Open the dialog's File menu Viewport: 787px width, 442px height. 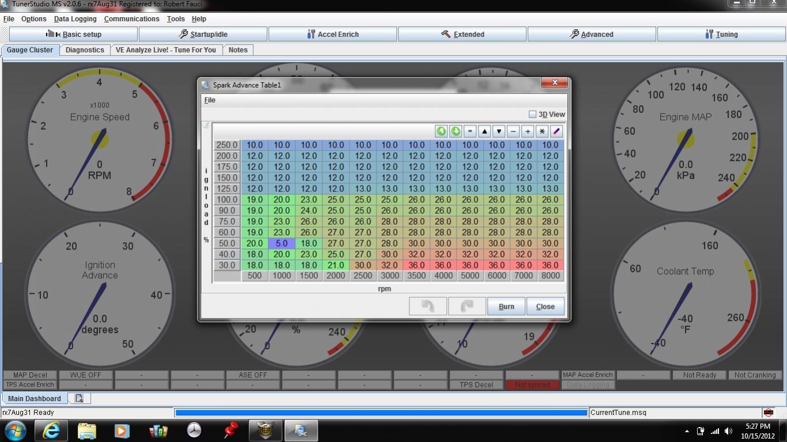point(210,100)
